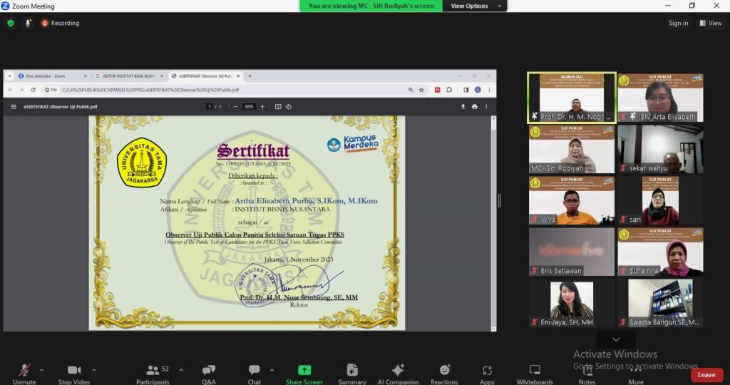Close the eSERTIFIKAT browser tab
This screenshot has height=385, width=730.
point(238,76)
